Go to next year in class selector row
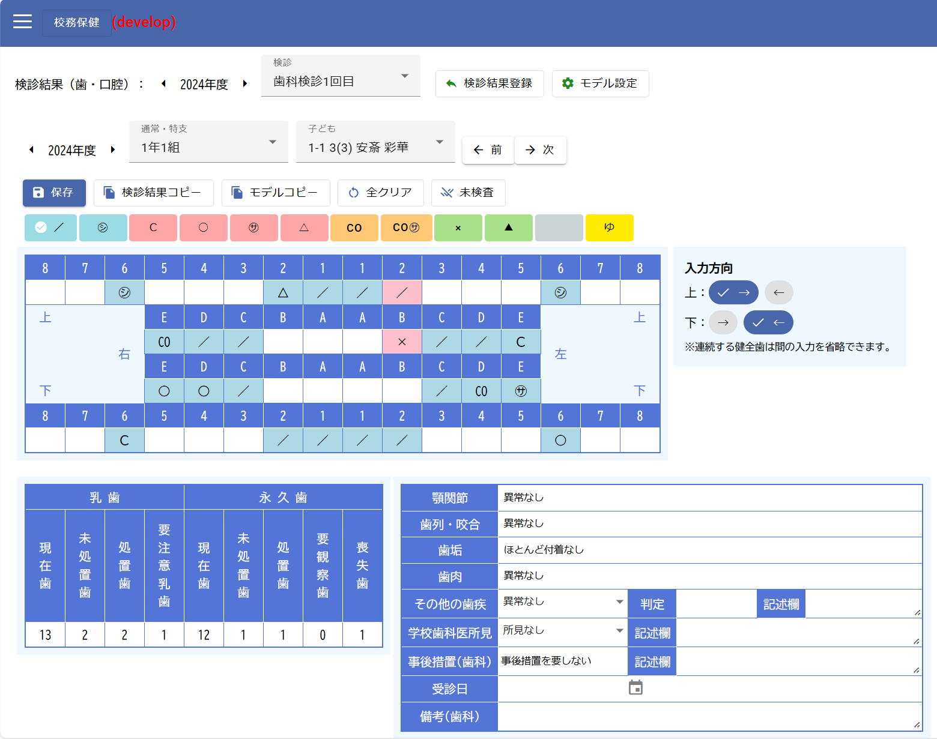 pos(113,150)
